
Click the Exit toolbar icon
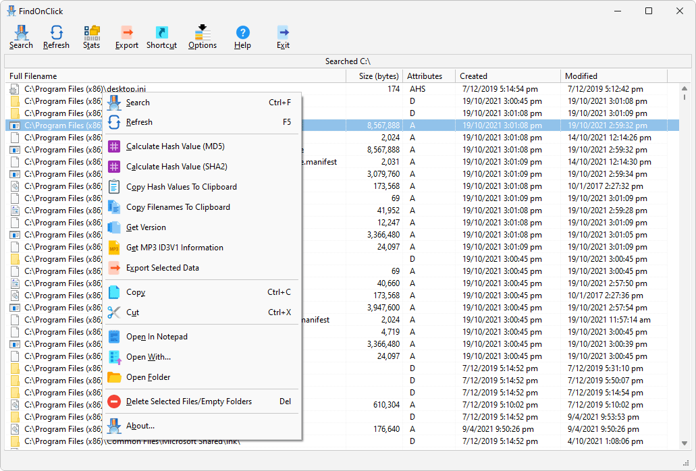(x=284, y=33)
